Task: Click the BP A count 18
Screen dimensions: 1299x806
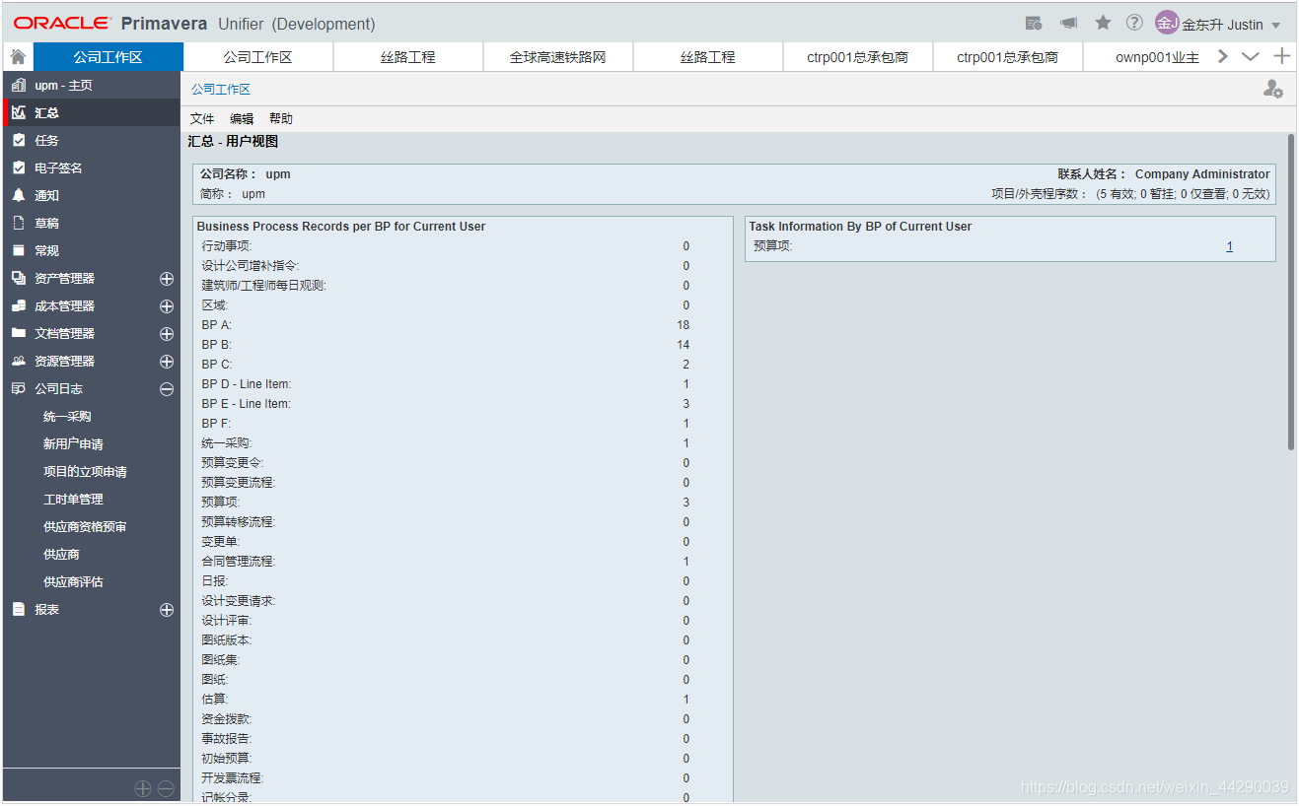Action: [x=684, y=325]
